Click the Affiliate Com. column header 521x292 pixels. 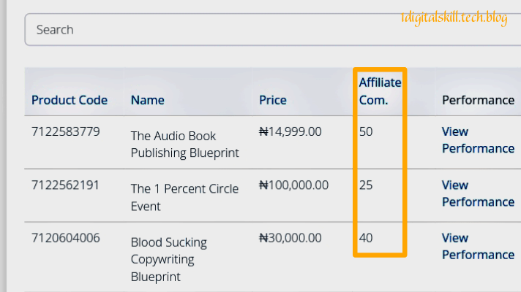click(x=380, y=91)
